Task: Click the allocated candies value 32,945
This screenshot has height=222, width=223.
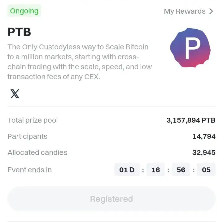Action: [x=204, y=152]
